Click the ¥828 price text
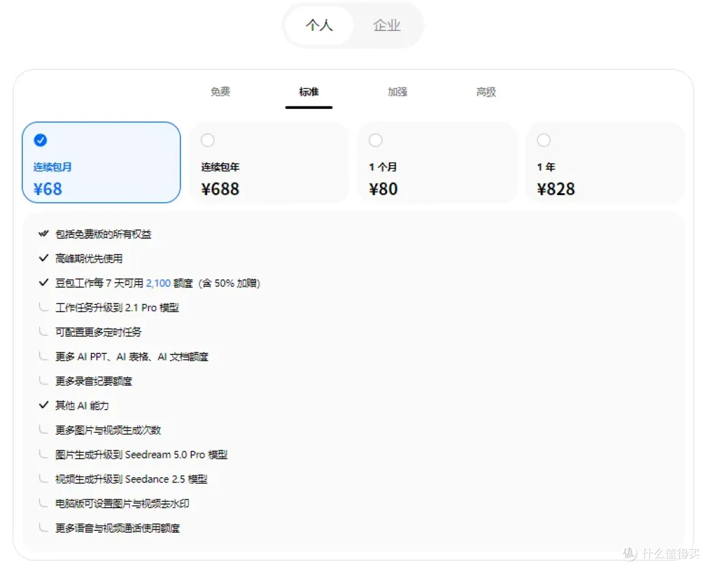This screenshot has height=568, width=706. (x=556, y=189)
